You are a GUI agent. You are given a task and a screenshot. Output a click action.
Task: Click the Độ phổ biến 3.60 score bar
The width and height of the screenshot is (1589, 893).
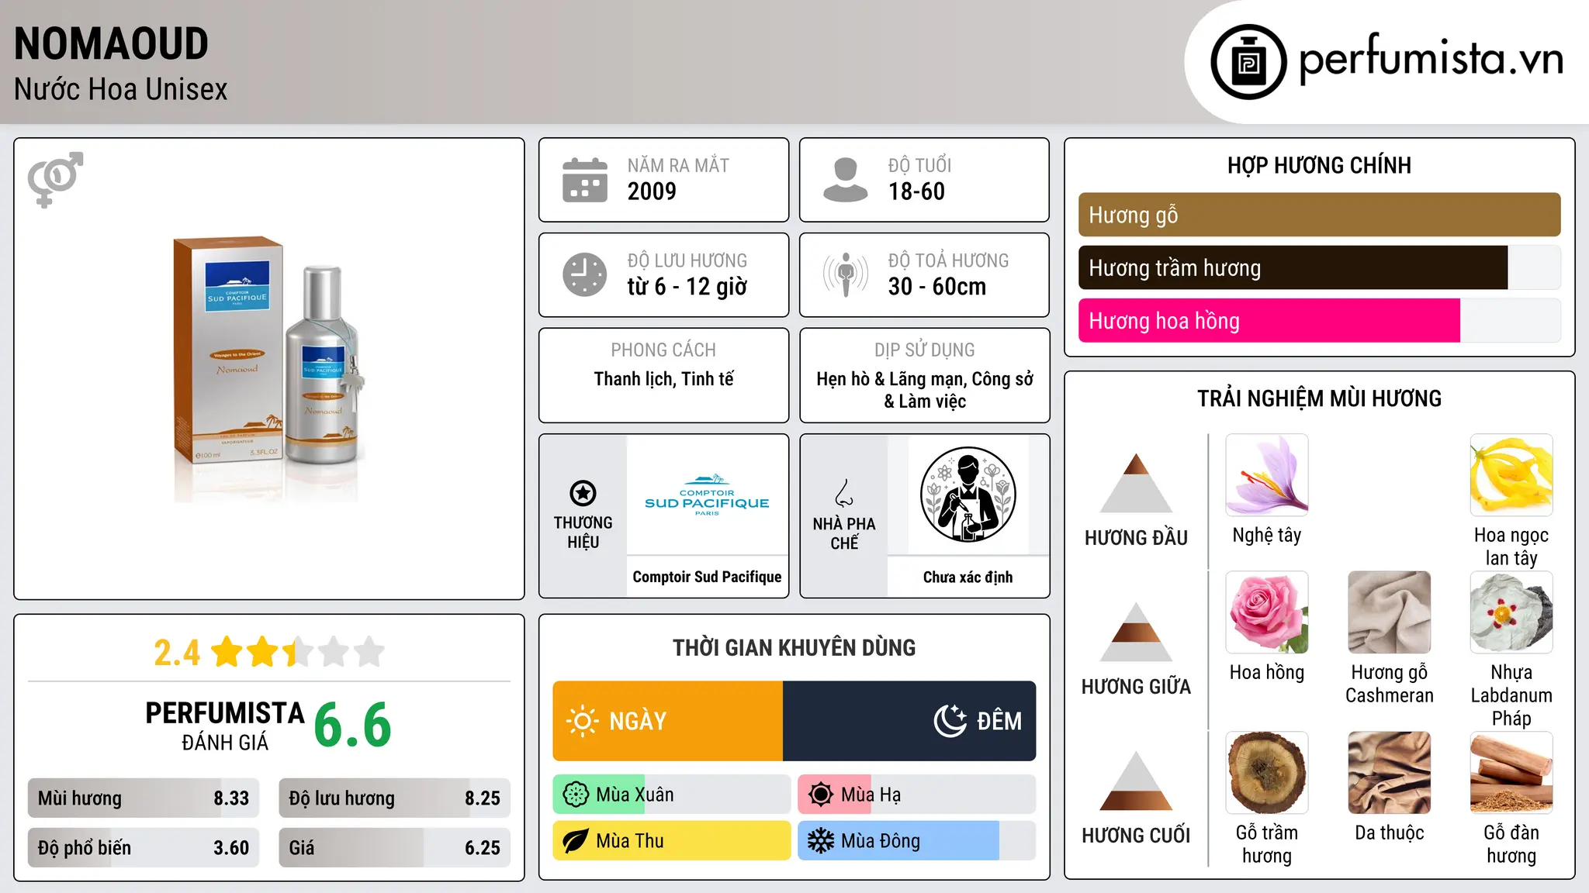point(144,848)
